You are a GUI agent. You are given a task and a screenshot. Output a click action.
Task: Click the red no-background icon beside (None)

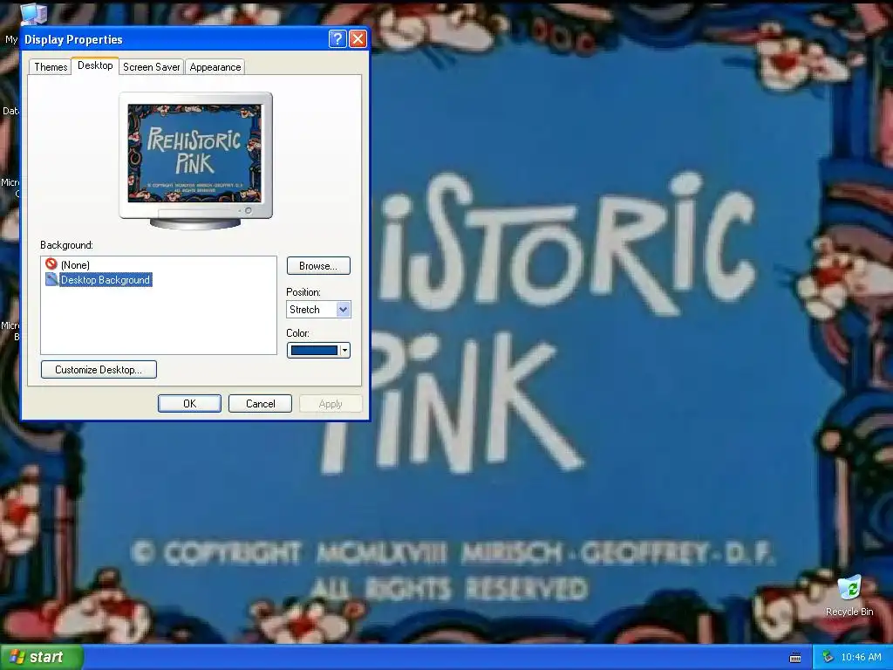point(51,263)
